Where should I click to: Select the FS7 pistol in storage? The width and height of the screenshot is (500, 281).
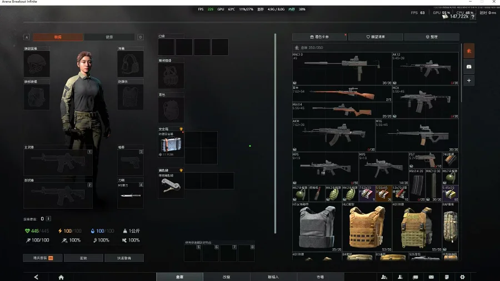(425, 160)
